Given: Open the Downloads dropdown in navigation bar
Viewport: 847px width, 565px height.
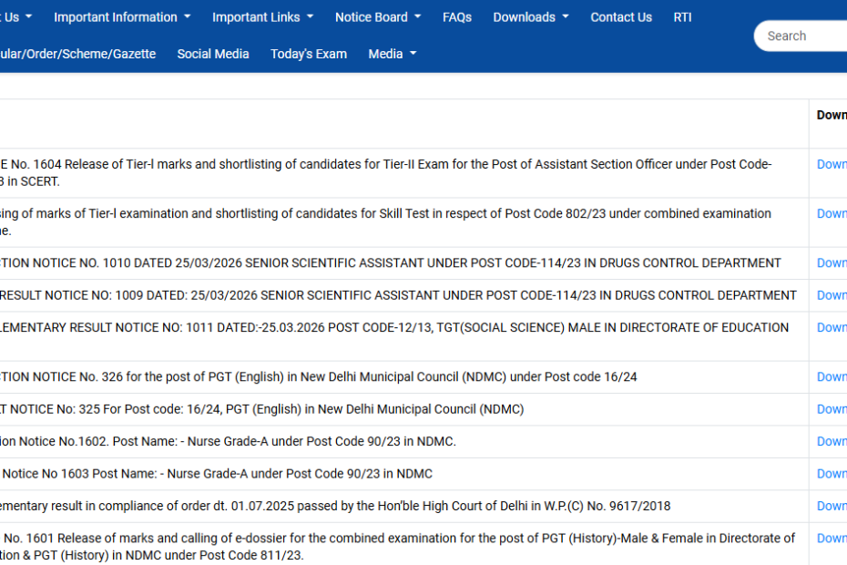Looking at the screenshot, I should [531, 17].
